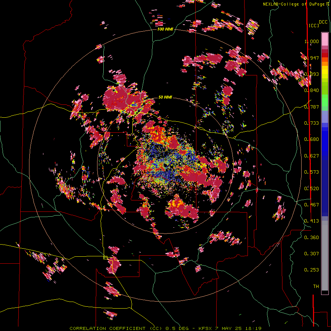Viewport: 331px width, 331px height.
Task: Click the 0.893 legend value
Action: coord(312,74)
